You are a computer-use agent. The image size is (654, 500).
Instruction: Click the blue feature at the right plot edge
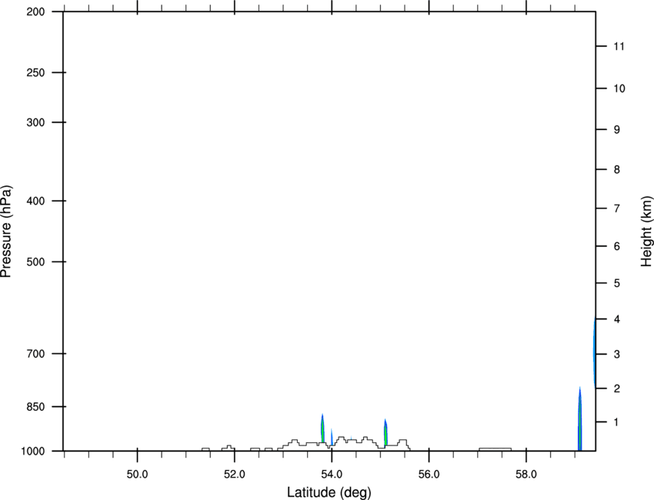click(x=594, y=352)
